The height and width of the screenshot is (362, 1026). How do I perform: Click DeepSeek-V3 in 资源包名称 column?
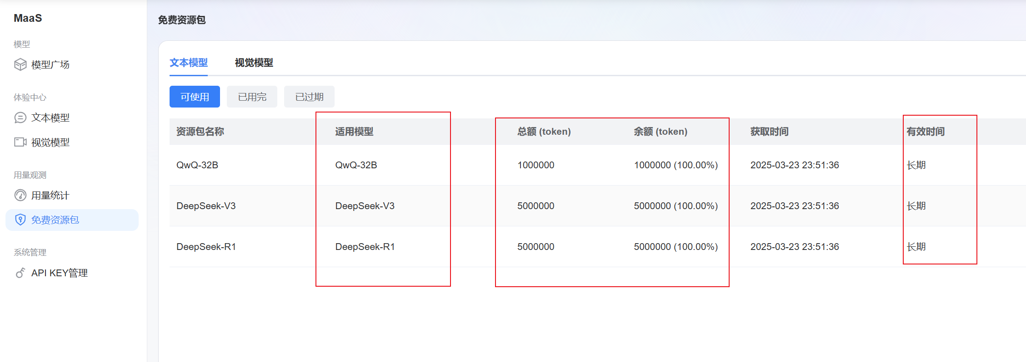pyautogui.click(x=206, y=206)
